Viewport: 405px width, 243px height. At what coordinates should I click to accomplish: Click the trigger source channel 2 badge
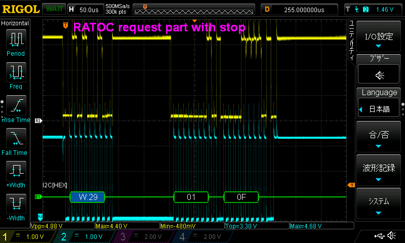click(x=366, y=10)
